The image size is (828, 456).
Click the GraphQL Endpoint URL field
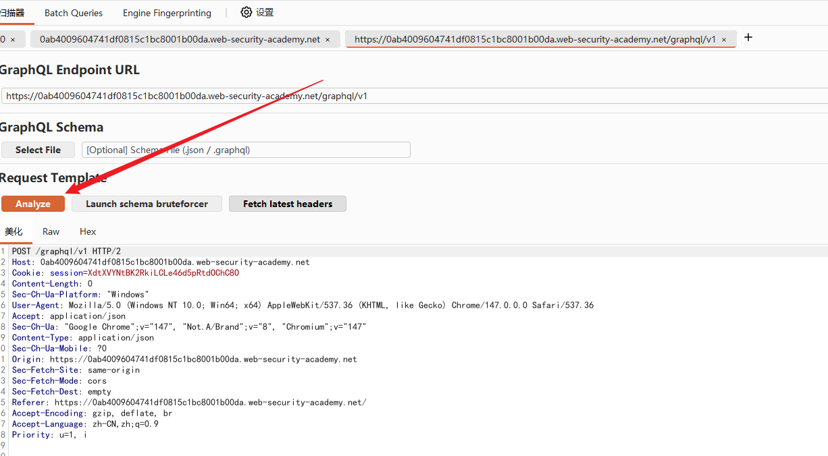tap(415, 96)
